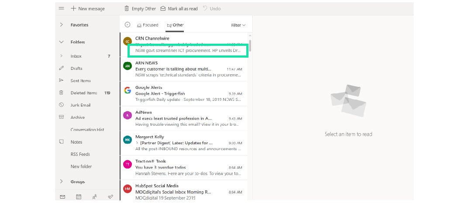Open Conversation Hist folder
This screenshot has width=469, height=203.
(x=87, y=130)
